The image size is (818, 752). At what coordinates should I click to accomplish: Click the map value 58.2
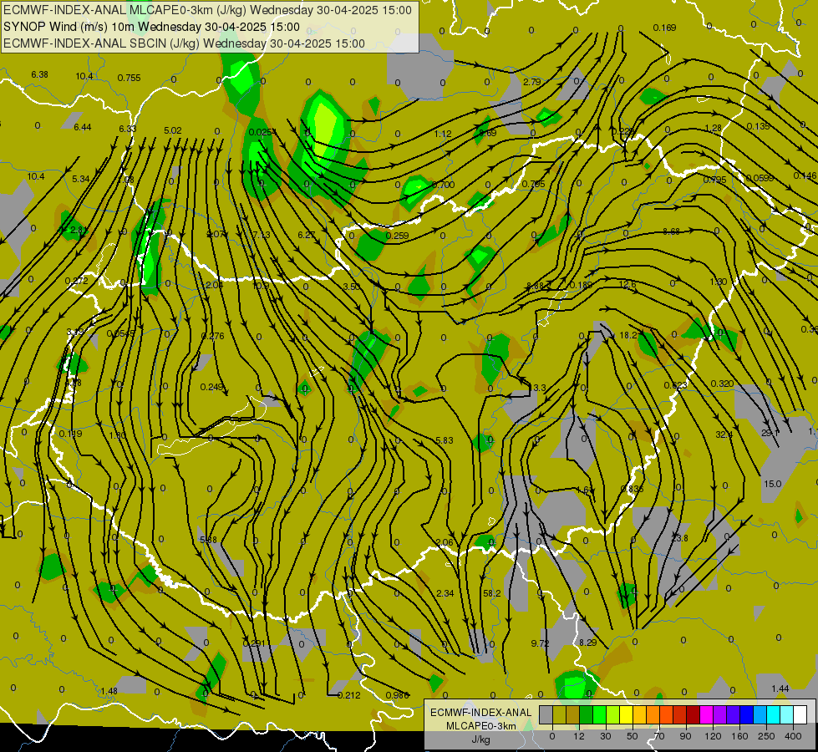pos(492,593)
